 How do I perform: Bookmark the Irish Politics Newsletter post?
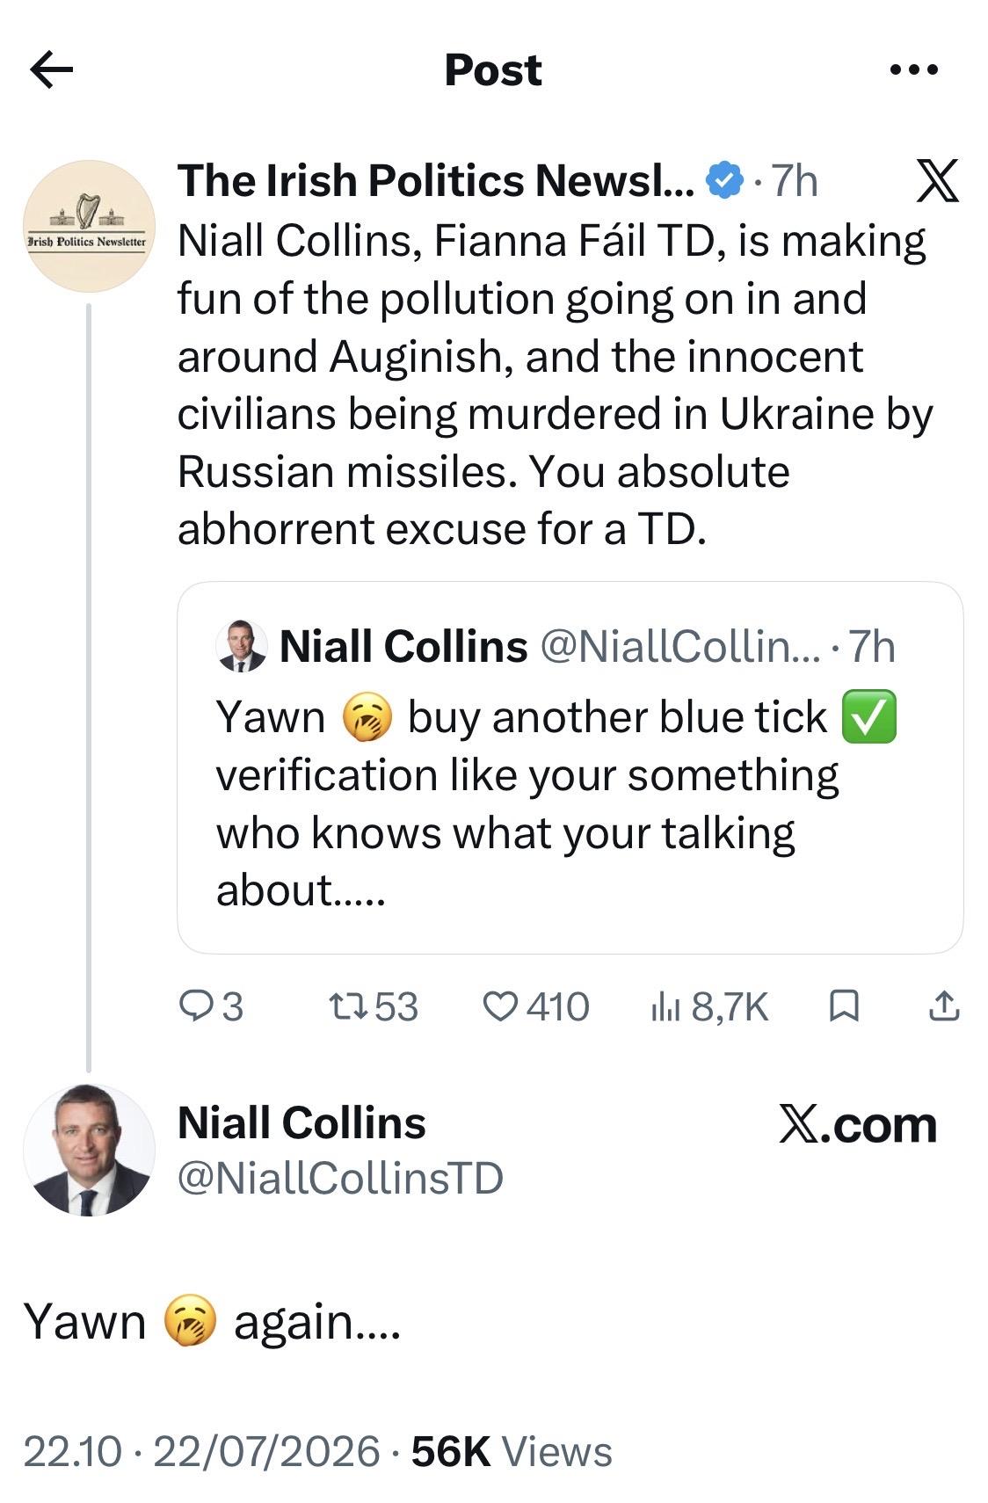(x=844, y=1006)
